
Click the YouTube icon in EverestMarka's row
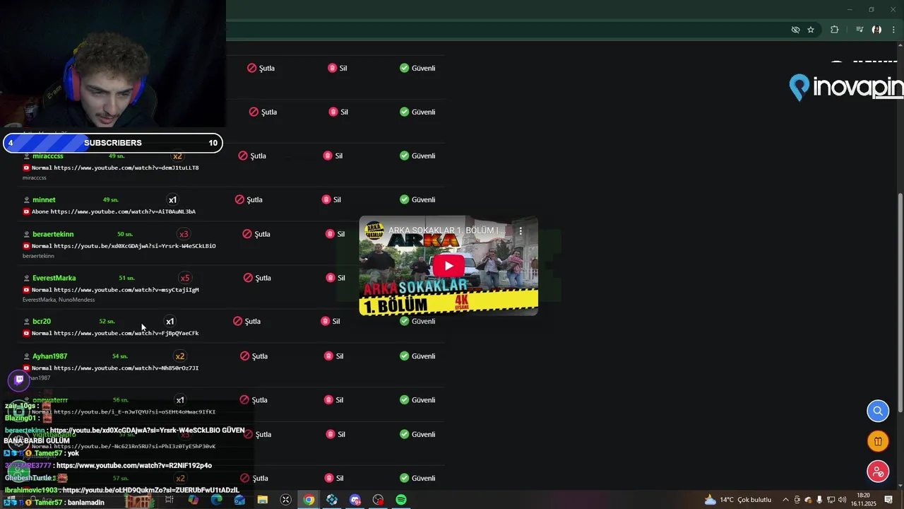(x=26, y=290)
